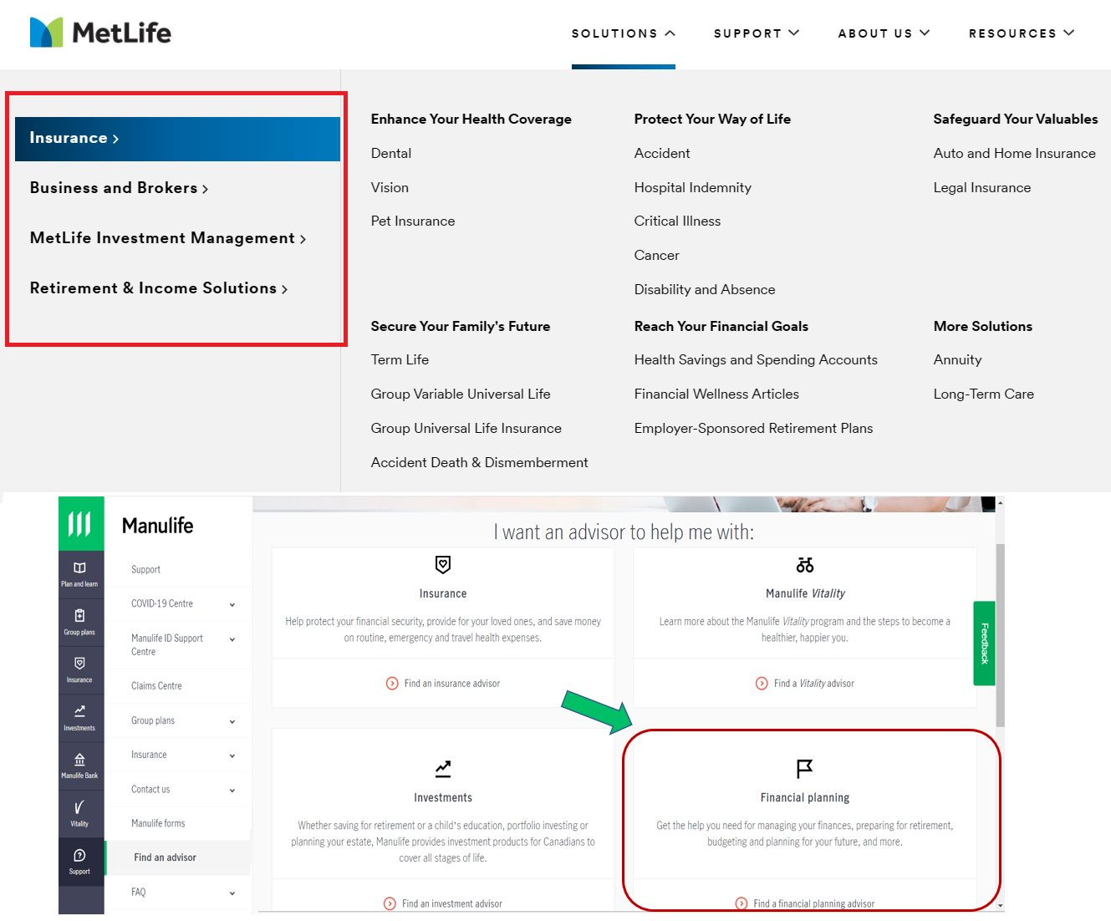
Task: Open the Resources menu
Action: click(x=1021, y=33)
